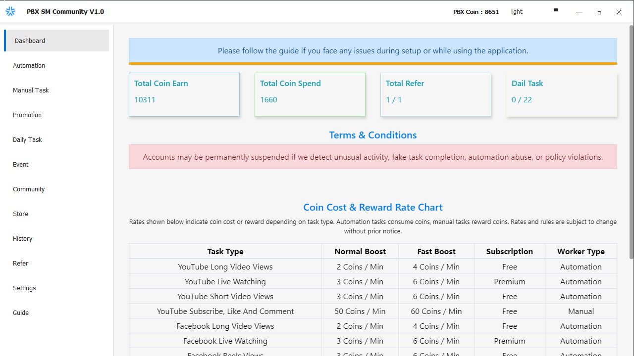Open the Manual Task page

click(31, 90)
